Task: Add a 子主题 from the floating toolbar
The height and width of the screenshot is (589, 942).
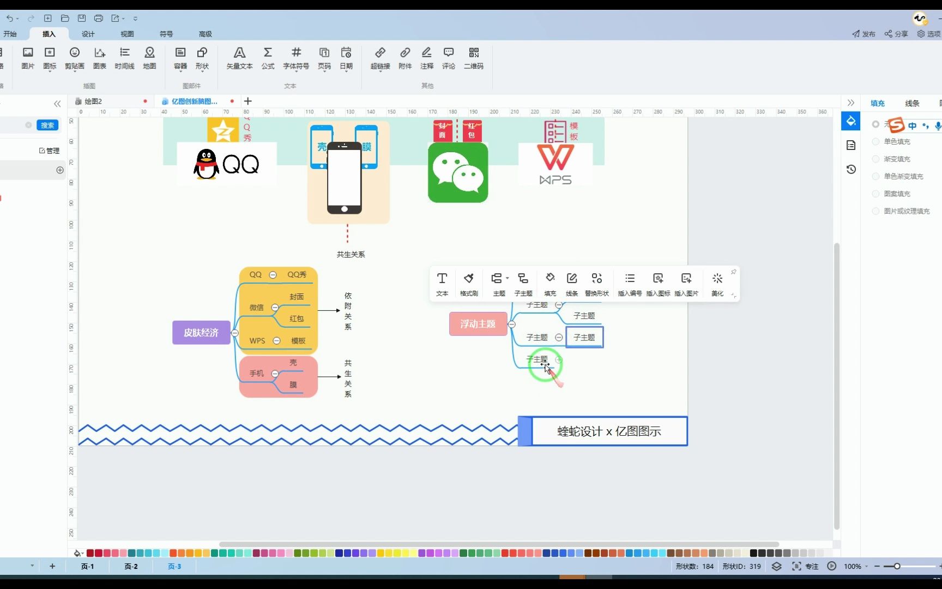Action: pos(523,284)
